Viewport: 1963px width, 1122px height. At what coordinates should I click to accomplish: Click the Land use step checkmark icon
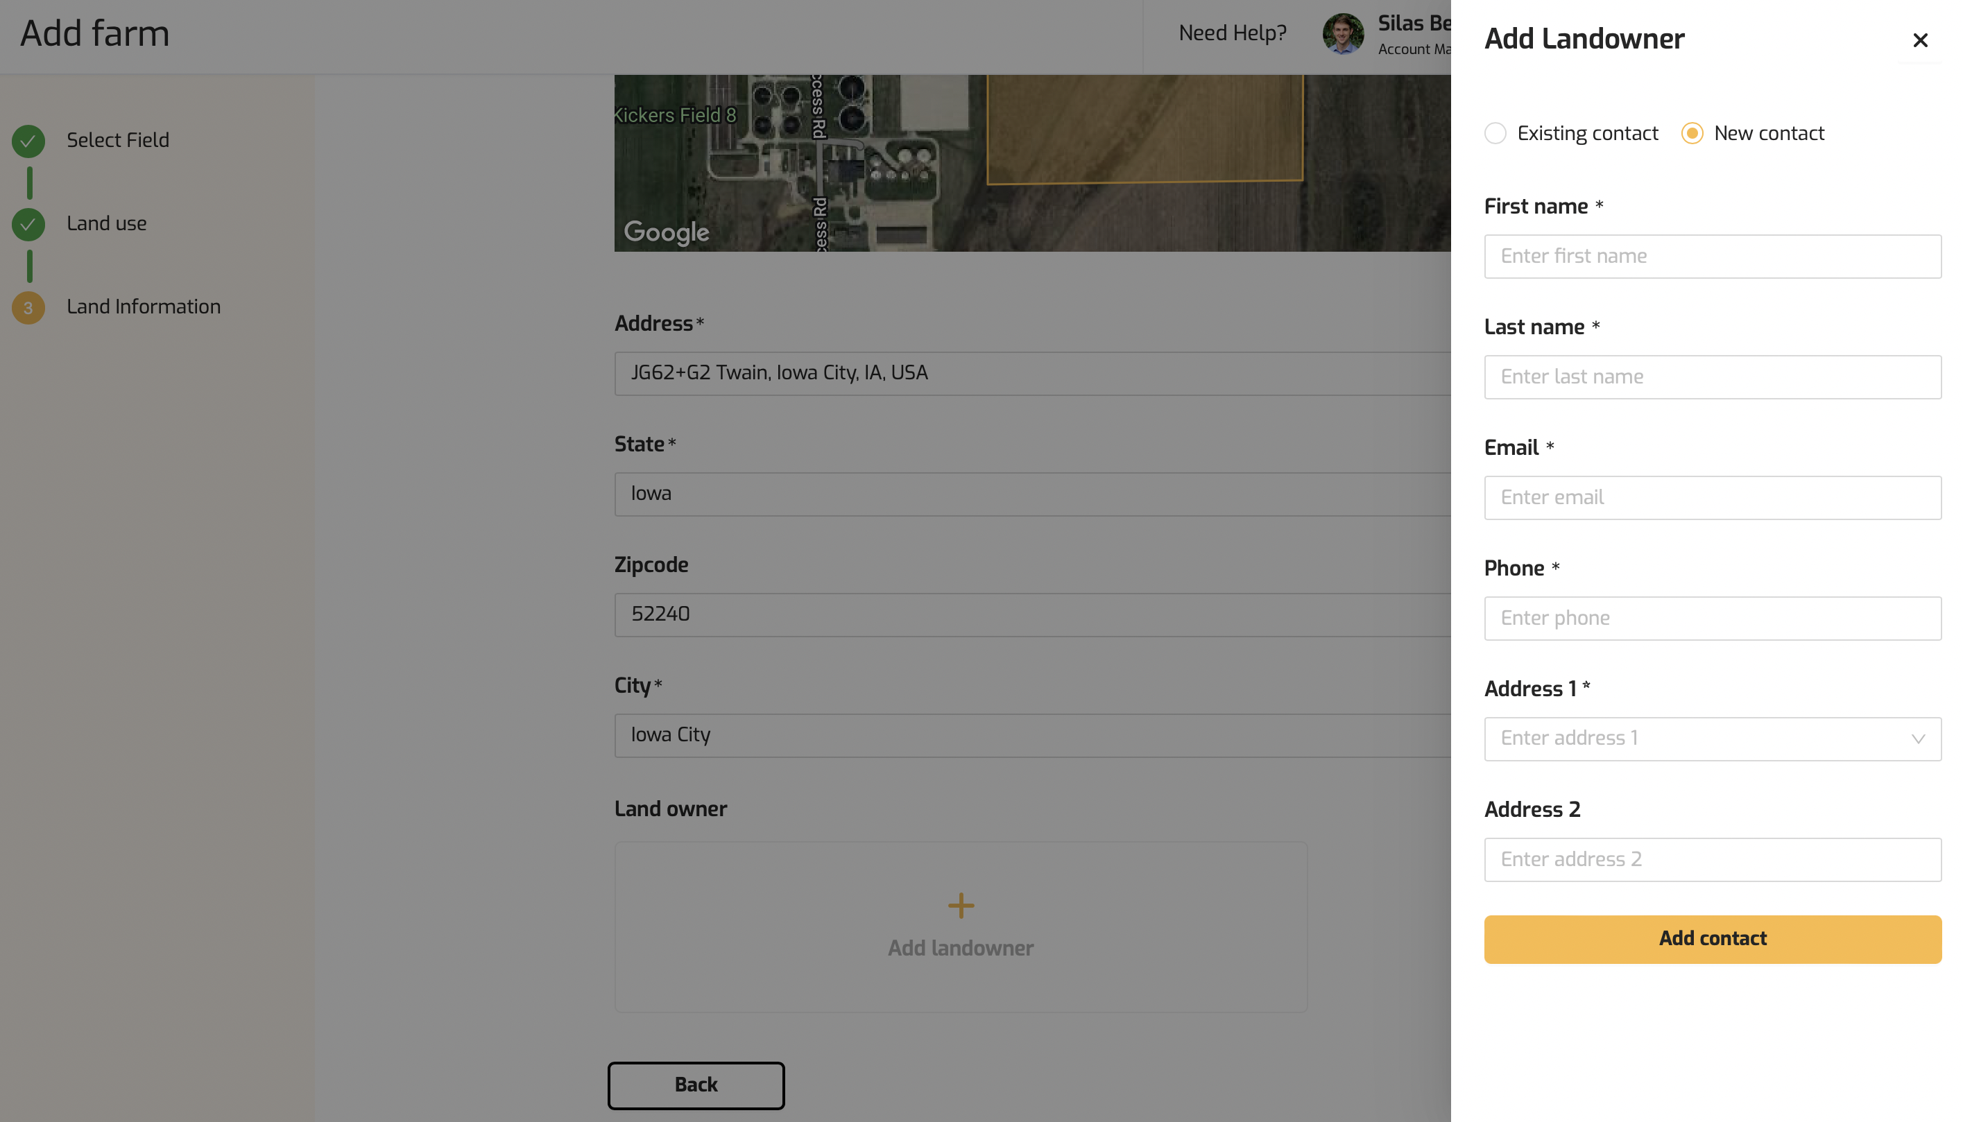point(28,224)
